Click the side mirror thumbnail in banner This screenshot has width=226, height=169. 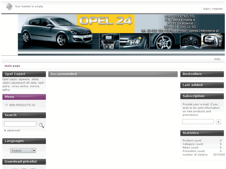pos(213,41)
